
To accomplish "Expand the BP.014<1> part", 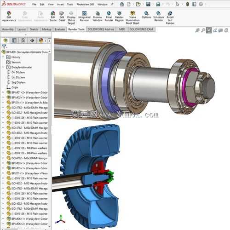I will [x=3, y=103].
